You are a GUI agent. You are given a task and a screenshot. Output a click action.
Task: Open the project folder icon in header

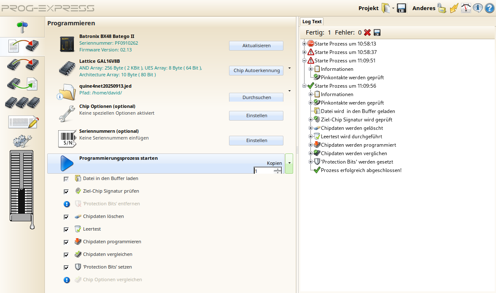pyautogui.click(x=386, y=8)
